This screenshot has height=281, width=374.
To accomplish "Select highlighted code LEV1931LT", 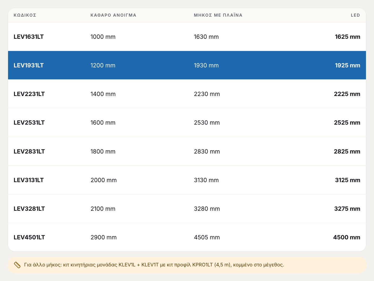I will [29, 65].
